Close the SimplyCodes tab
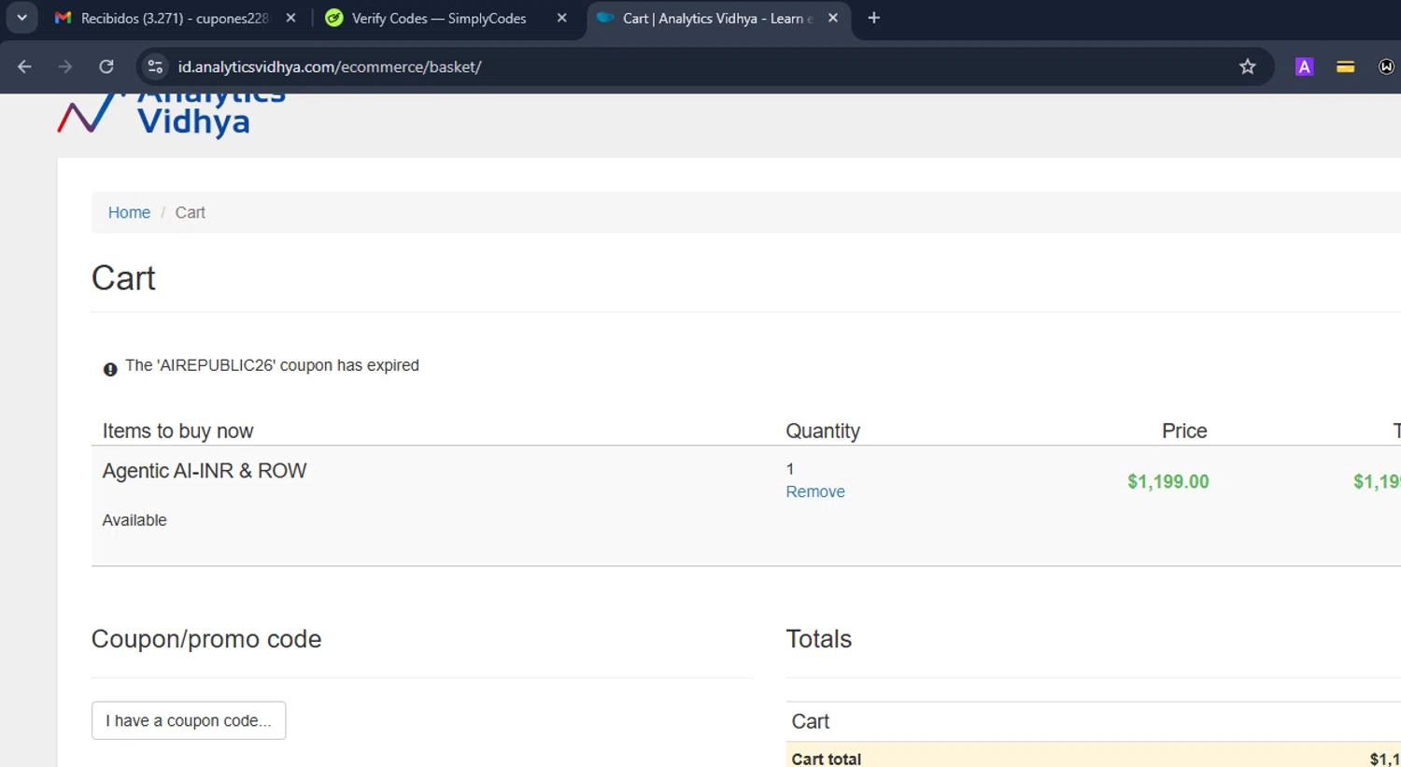The width and height of the screenshot is (1401, 767). 561,18
